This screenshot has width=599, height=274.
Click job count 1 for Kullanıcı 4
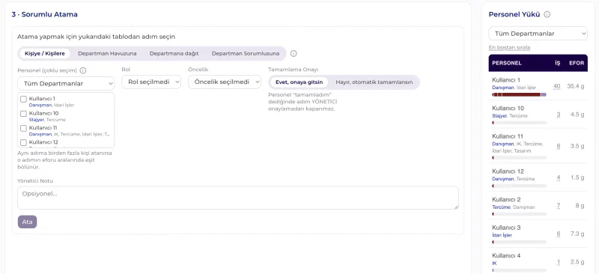point(558,262)
